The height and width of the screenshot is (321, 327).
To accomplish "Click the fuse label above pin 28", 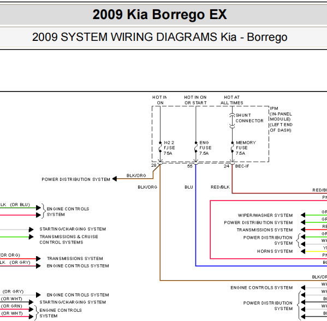I will coord(169,148).
